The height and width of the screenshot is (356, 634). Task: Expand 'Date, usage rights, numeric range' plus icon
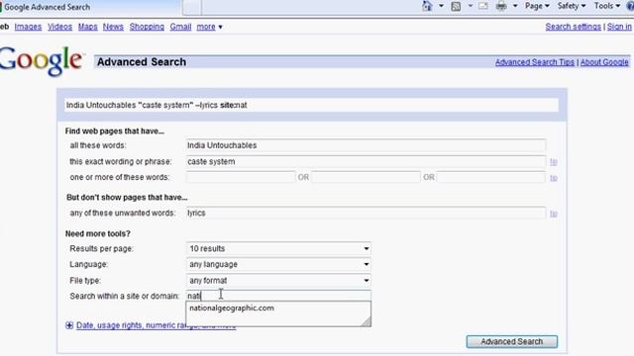click(x=69, y=325)
